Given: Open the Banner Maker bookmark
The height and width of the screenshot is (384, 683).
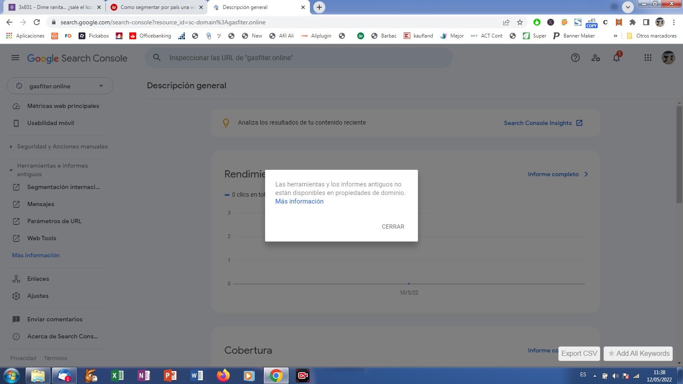Looking at the screenshot, I should coord(574,36).
